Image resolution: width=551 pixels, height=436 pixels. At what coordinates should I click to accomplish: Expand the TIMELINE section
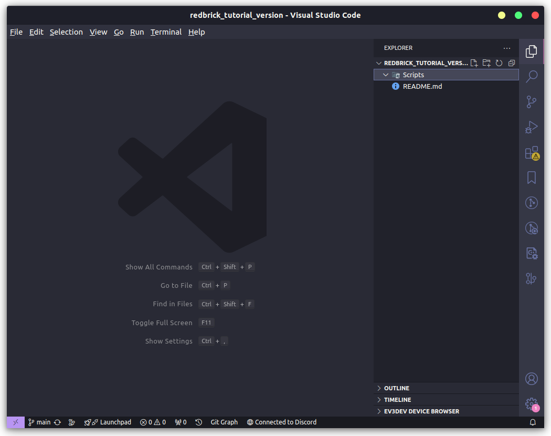(446, 400)
